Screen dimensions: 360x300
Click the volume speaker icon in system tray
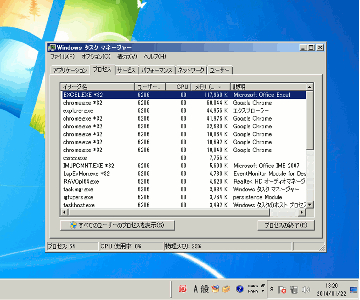click(x=305, y=290)
